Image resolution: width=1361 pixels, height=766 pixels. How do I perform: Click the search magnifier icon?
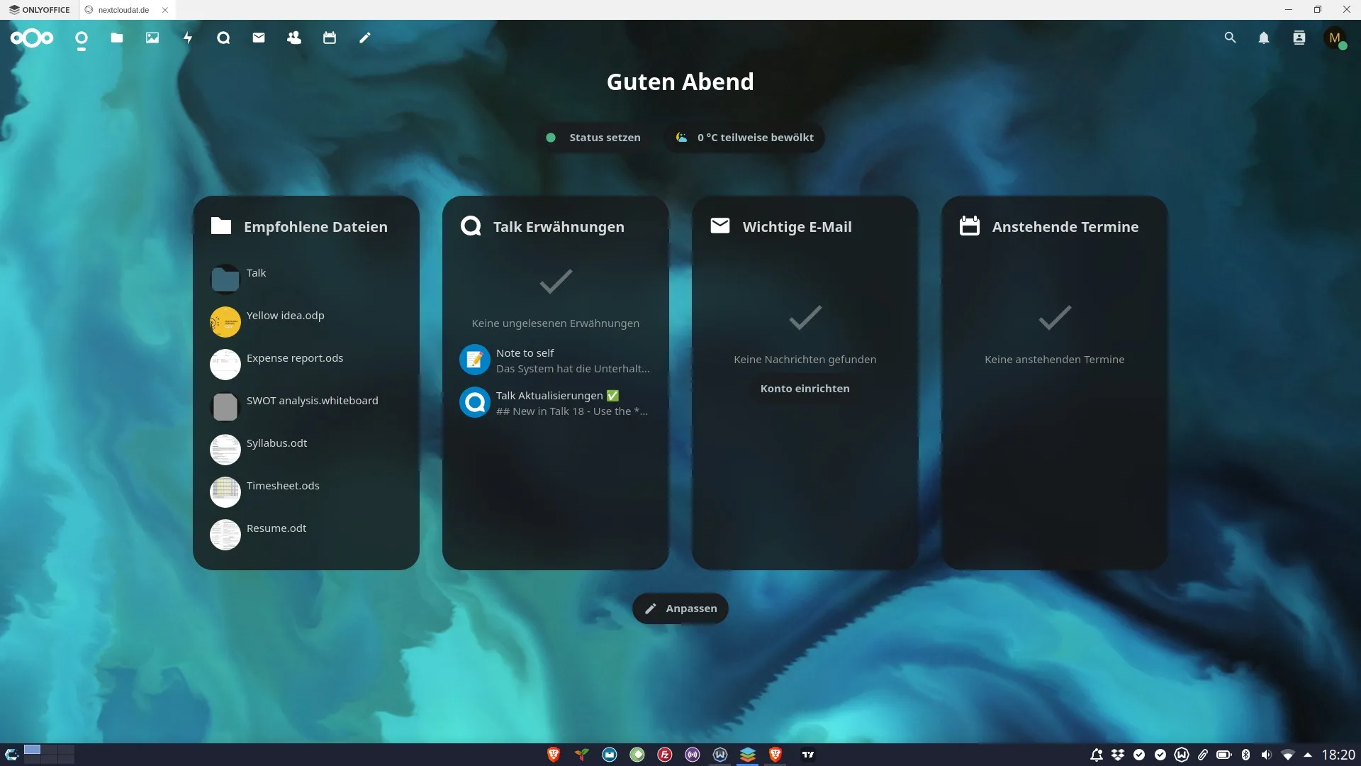pos(1230,38)
